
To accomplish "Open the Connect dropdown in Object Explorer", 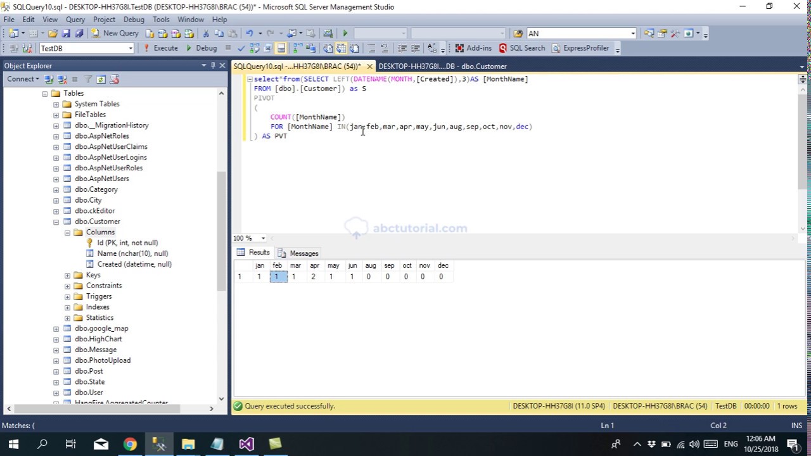I will pos(23,79).
